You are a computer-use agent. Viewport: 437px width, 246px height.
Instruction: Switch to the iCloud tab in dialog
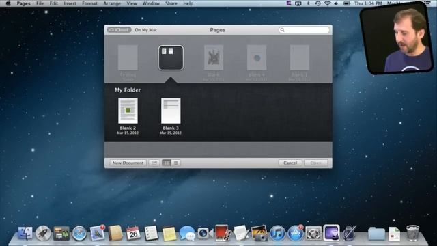tap(119, 30)
